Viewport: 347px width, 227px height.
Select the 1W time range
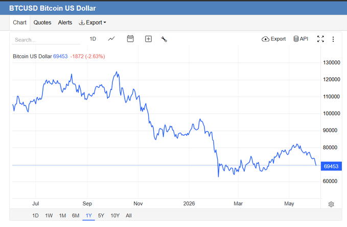tap(49, 215)
